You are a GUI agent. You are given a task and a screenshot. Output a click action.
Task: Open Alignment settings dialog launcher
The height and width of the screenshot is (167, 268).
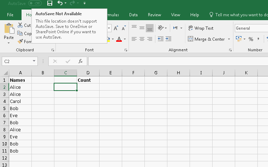(231, 50)
